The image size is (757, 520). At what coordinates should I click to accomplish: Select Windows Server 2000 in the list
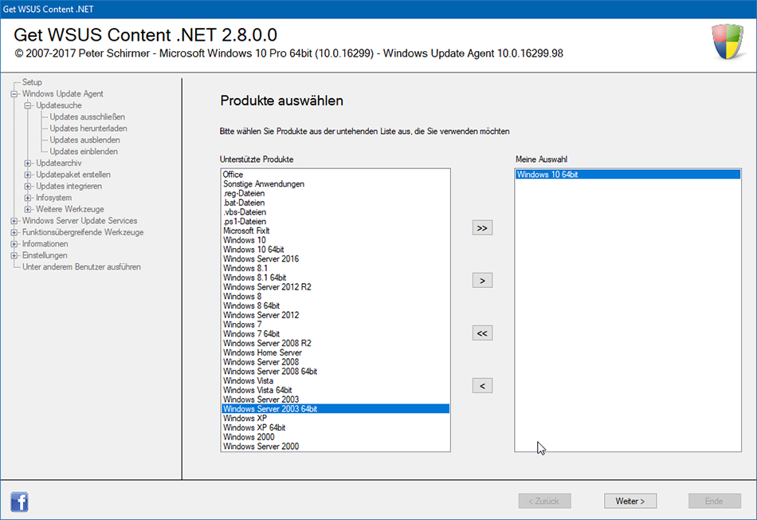point(335,447)
